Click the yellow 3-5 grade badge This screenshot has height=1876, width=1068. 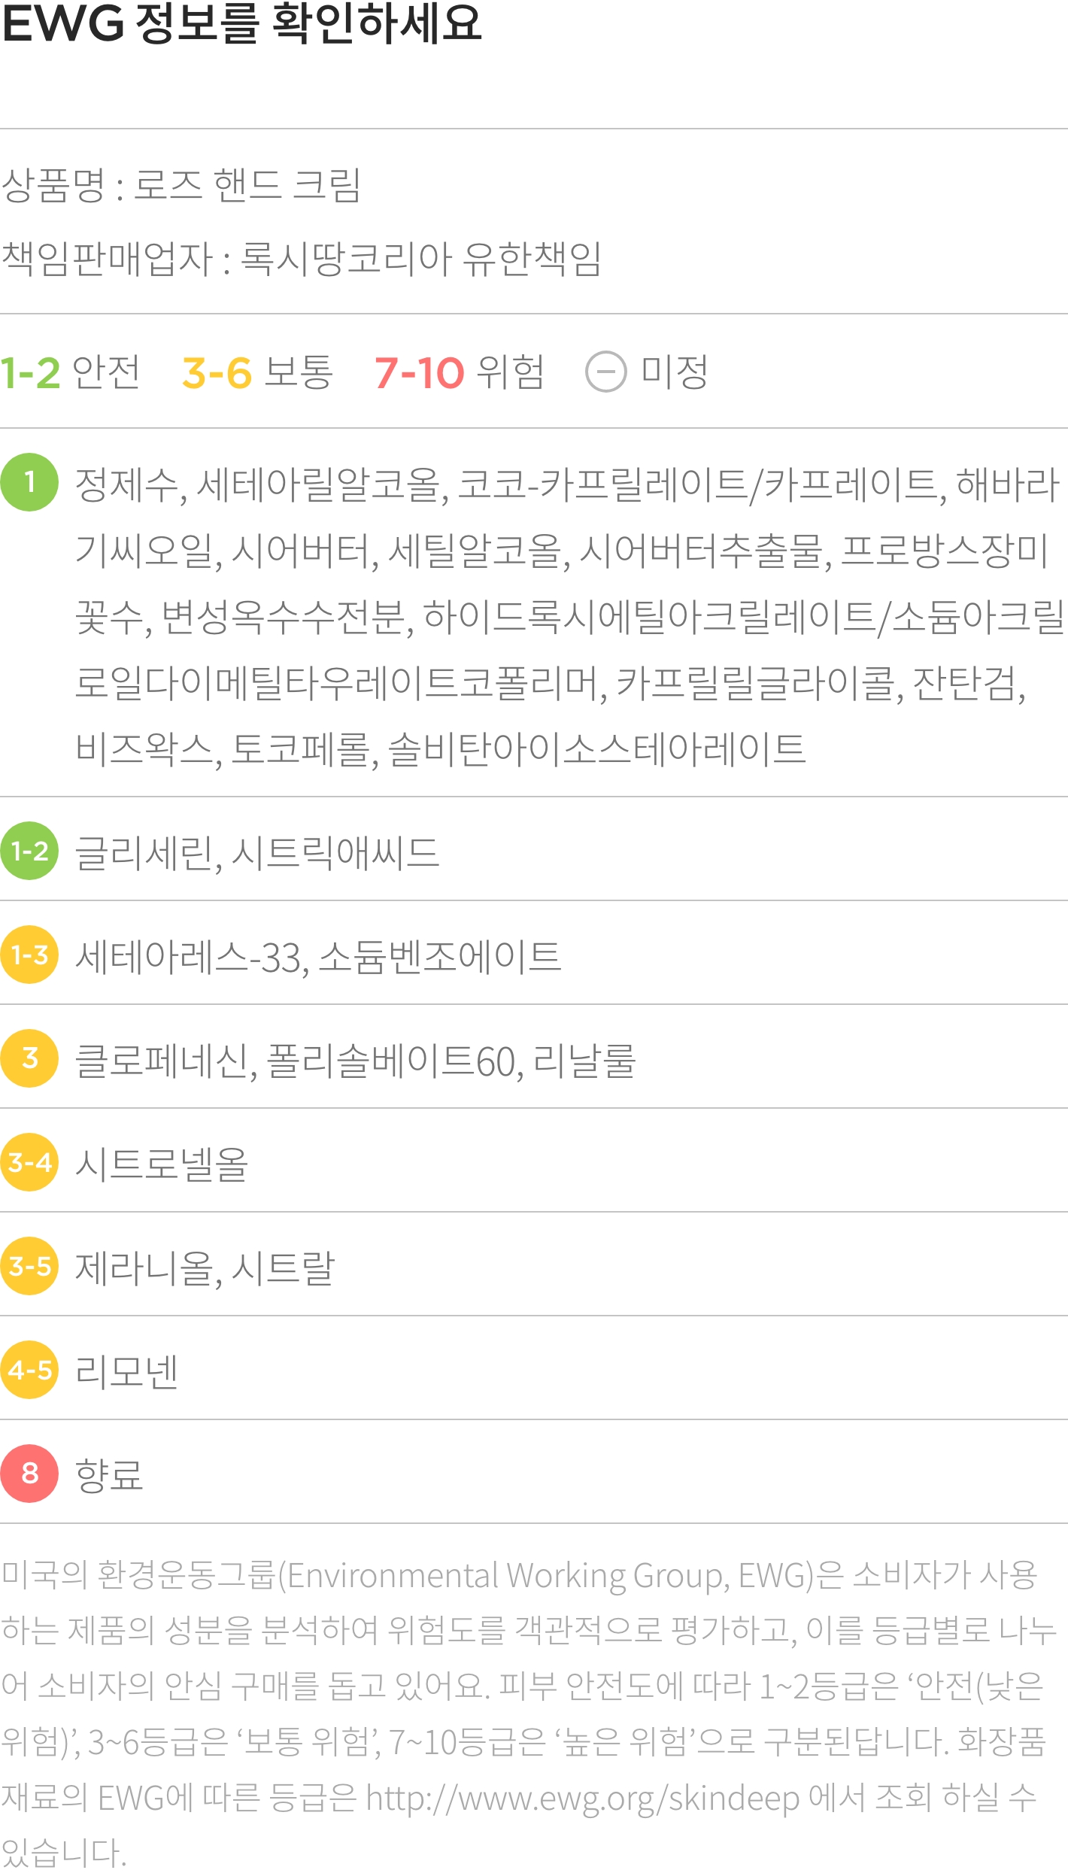29,1266
